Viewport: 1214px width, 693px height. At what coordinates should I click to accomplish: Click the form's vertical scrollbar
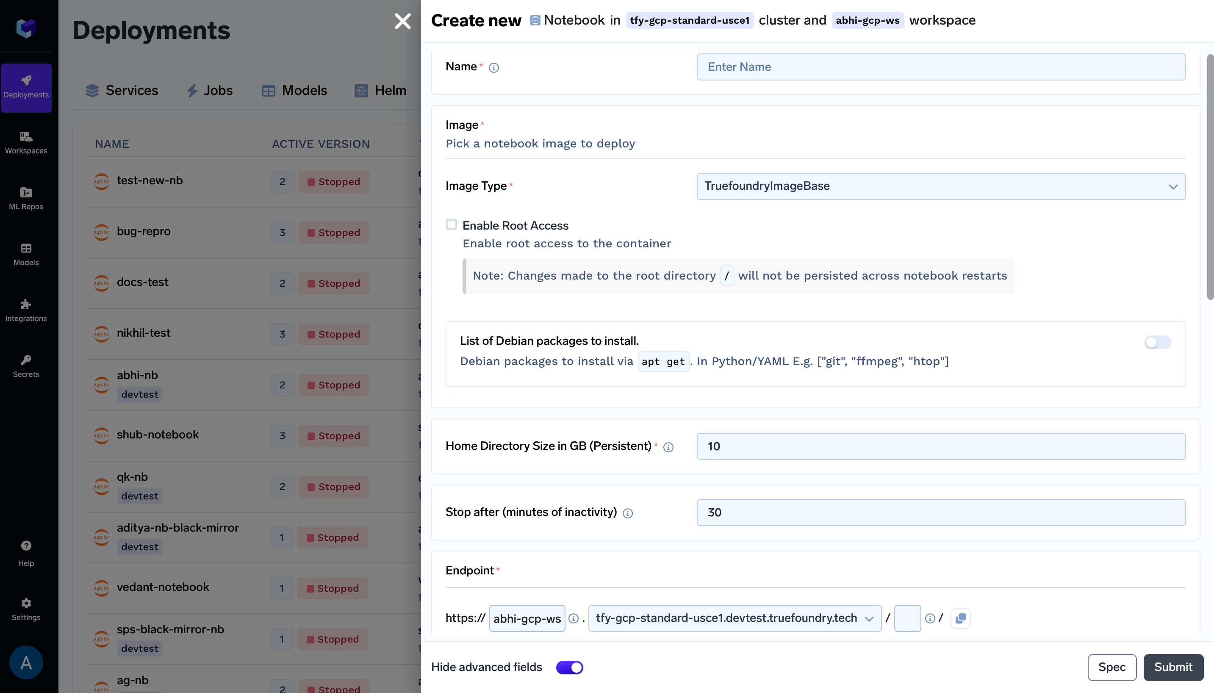pos(1210,176)
